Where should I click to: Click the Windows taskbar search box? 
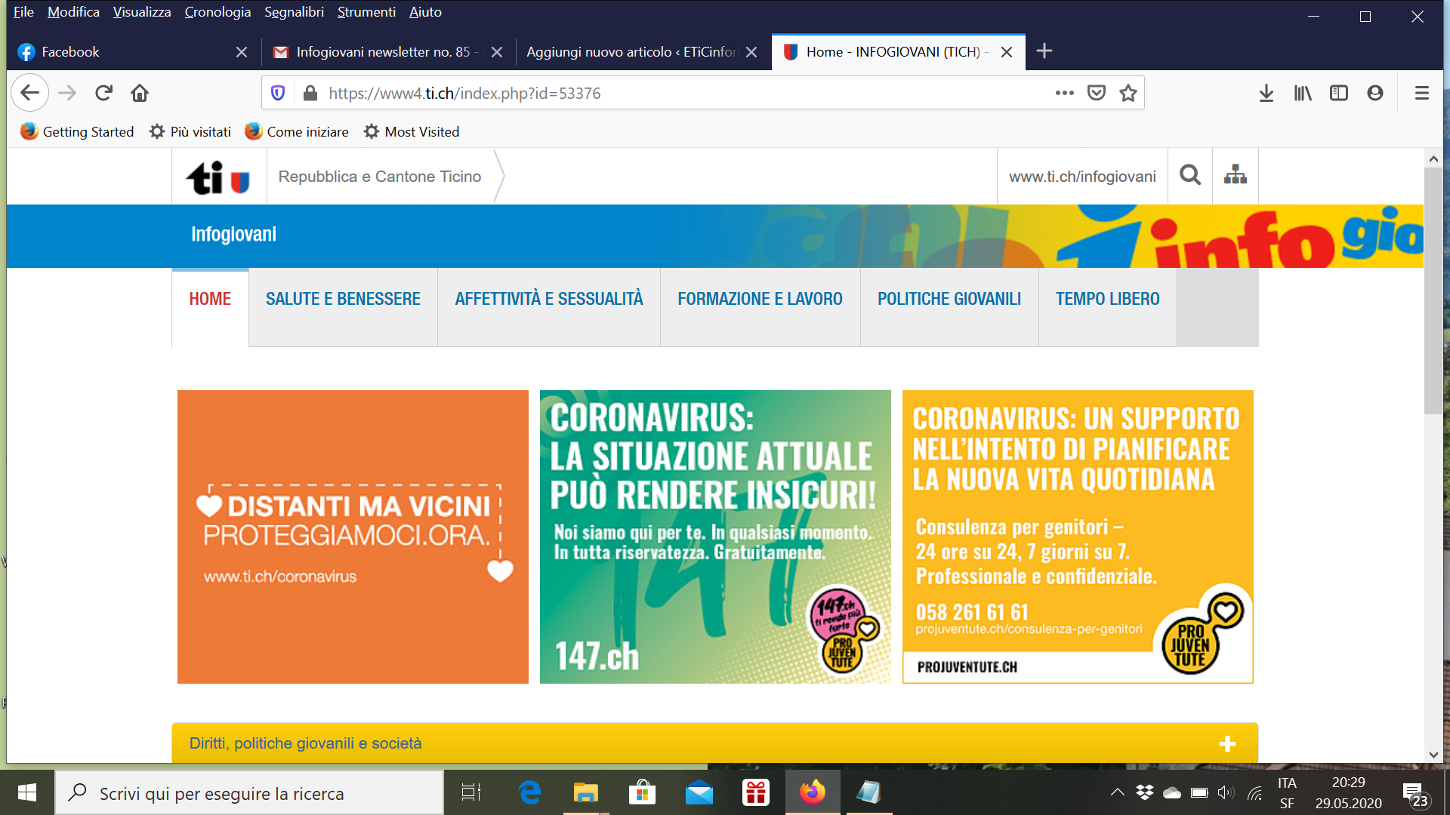coord(249,792)
